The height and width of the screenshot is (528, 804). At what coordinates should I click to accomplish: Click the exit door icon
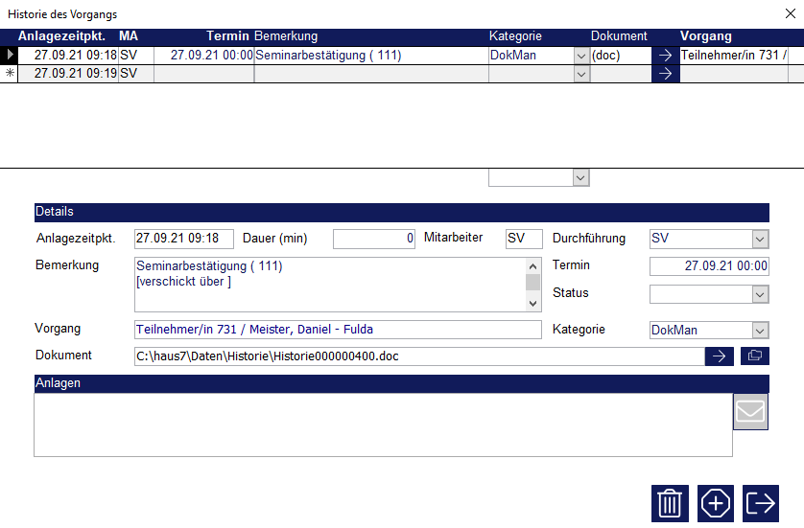click(x=762, y=503)
